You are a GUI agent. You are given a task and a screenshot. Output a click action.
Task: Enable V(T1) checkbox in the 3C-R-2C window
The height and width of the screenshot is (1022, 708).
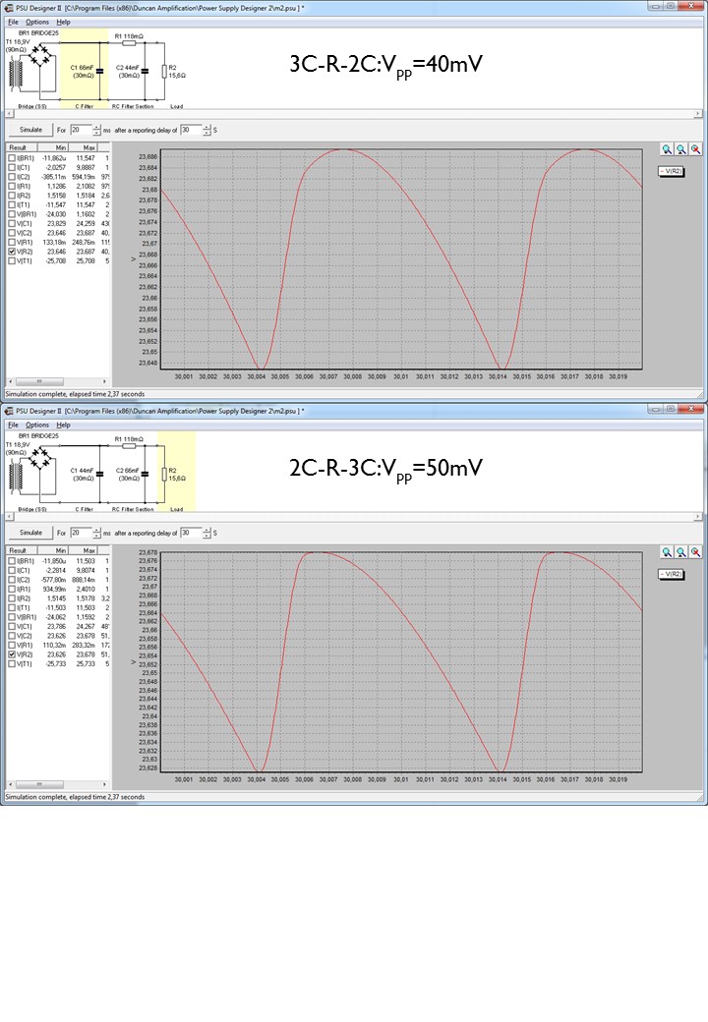(x=12, y=260)
